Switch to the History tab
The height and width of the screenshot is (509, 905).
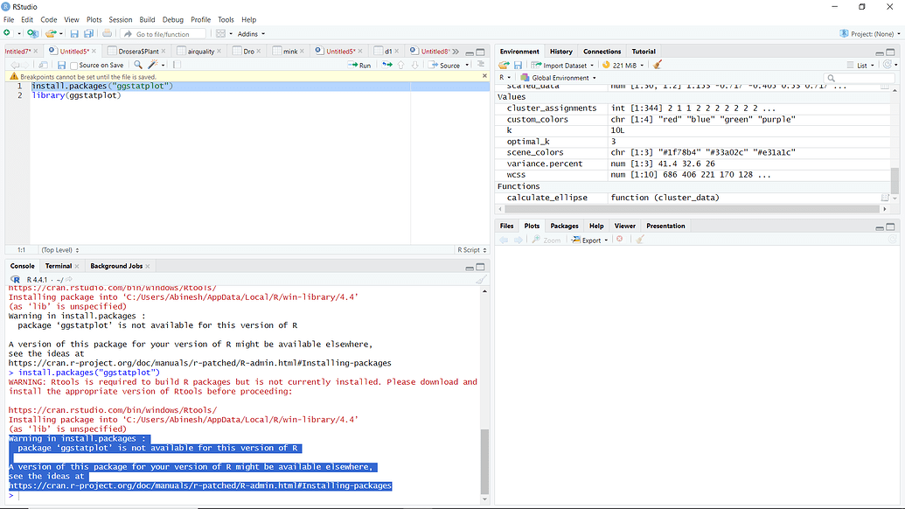point(560,51)
